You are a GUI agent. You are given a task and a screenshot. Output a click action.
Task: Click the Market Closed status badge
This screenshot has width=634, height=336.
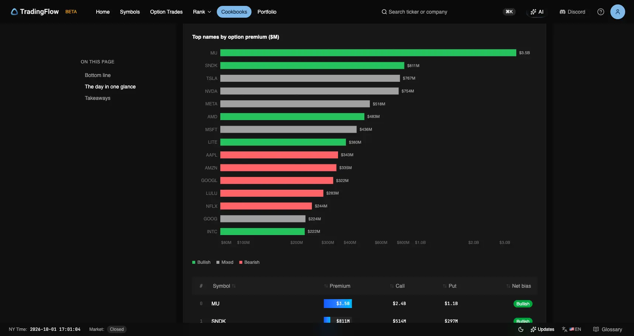[x=117, y=329]
